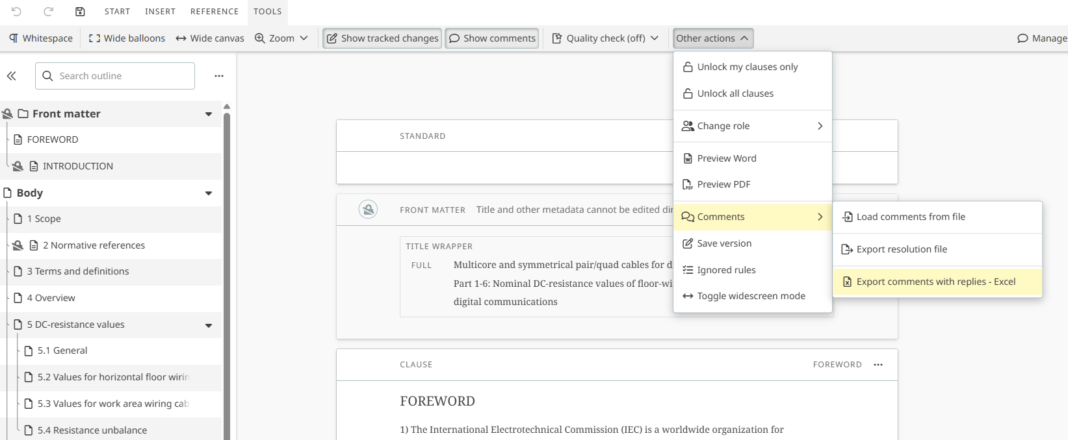Choose Preview PDF from menu
The height and width of the screenshot is (440, 1068).
pos(723,184)
